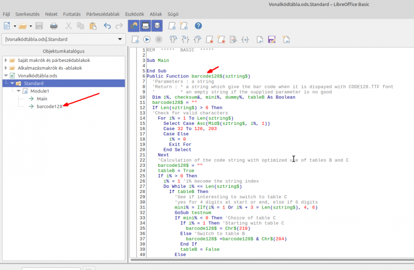Click the Copy icon
The height and width of the screenshot is (270, 414).
click(x=80, y=26)
